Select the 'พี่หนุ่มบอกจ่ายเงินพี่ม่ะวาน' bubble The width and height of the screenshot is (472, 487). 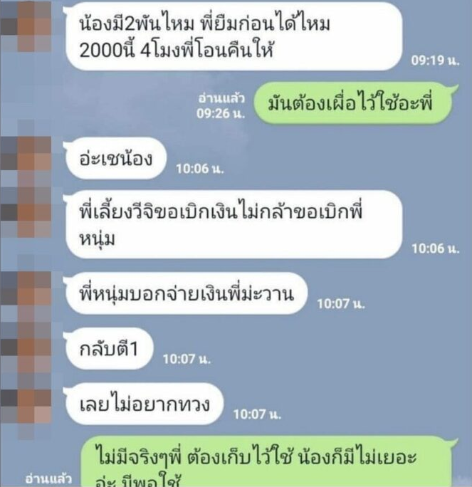186,293
